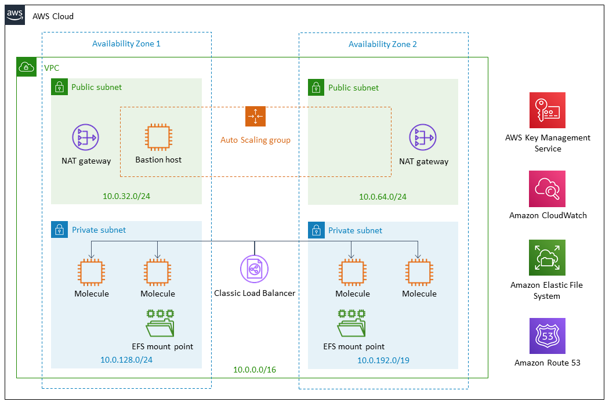Select the NAT gateway icon in Availability Zone 2
609x405 pixels.
click(x=423, y=137)
